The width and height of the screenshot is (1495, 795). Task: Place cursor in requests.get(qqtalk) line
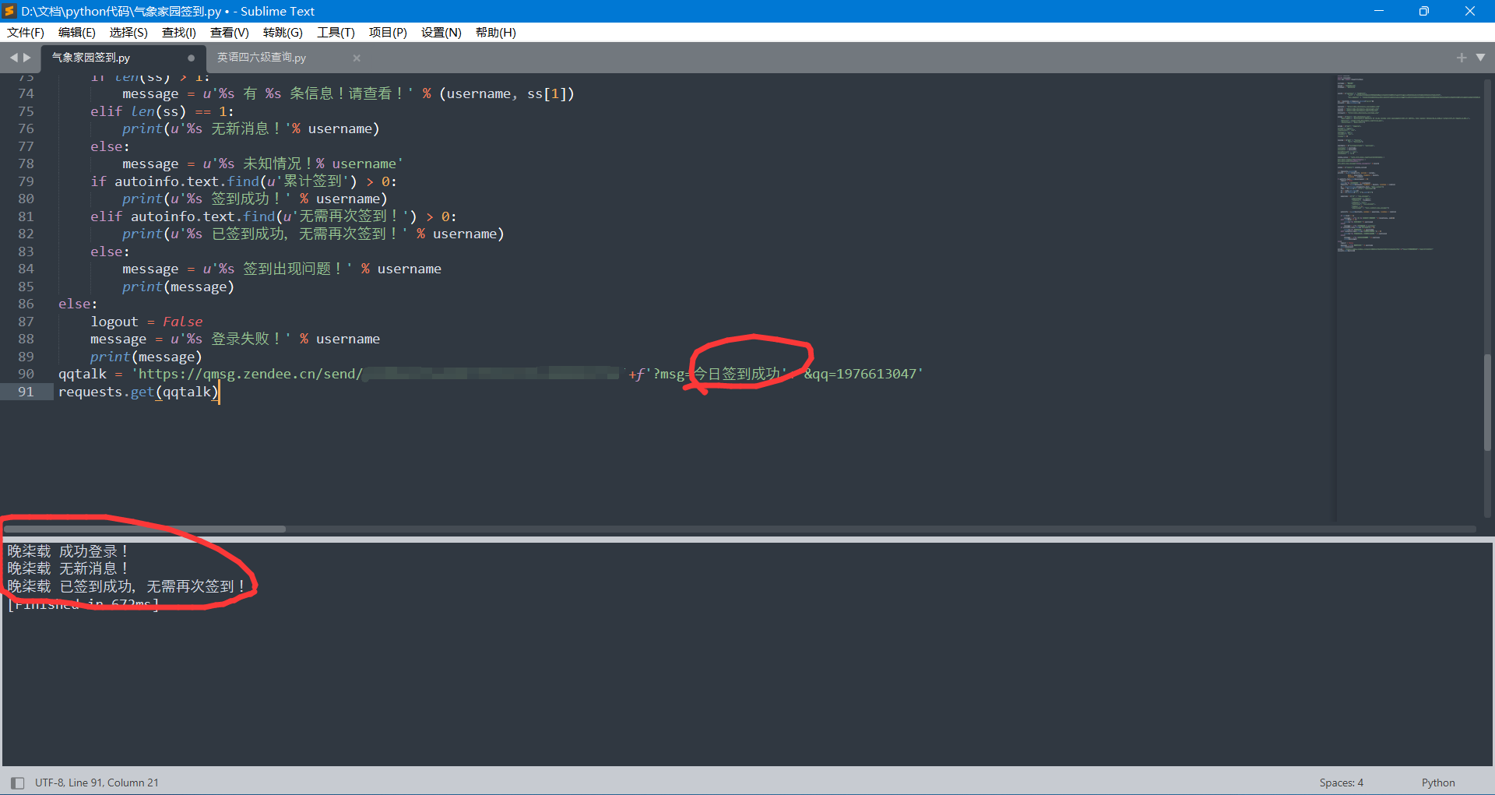tap(138, 392)
